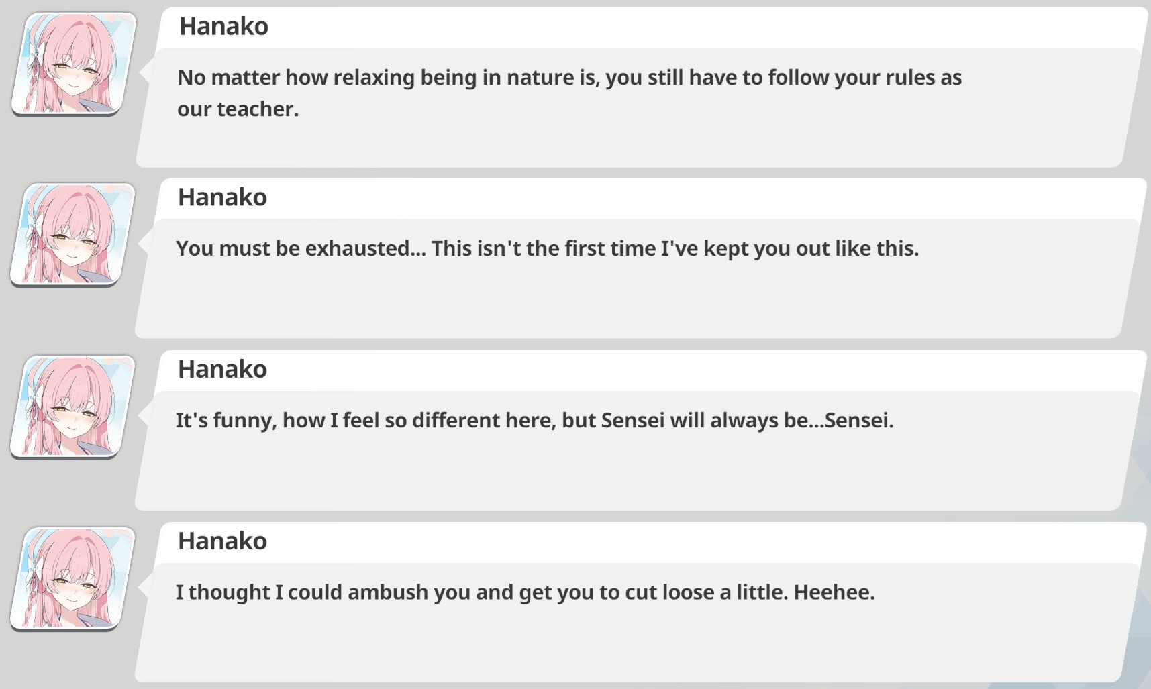Screen dimensions: 1151x689
Task: Click the first speech bubble's pointer tail
Action: (144, 74)
